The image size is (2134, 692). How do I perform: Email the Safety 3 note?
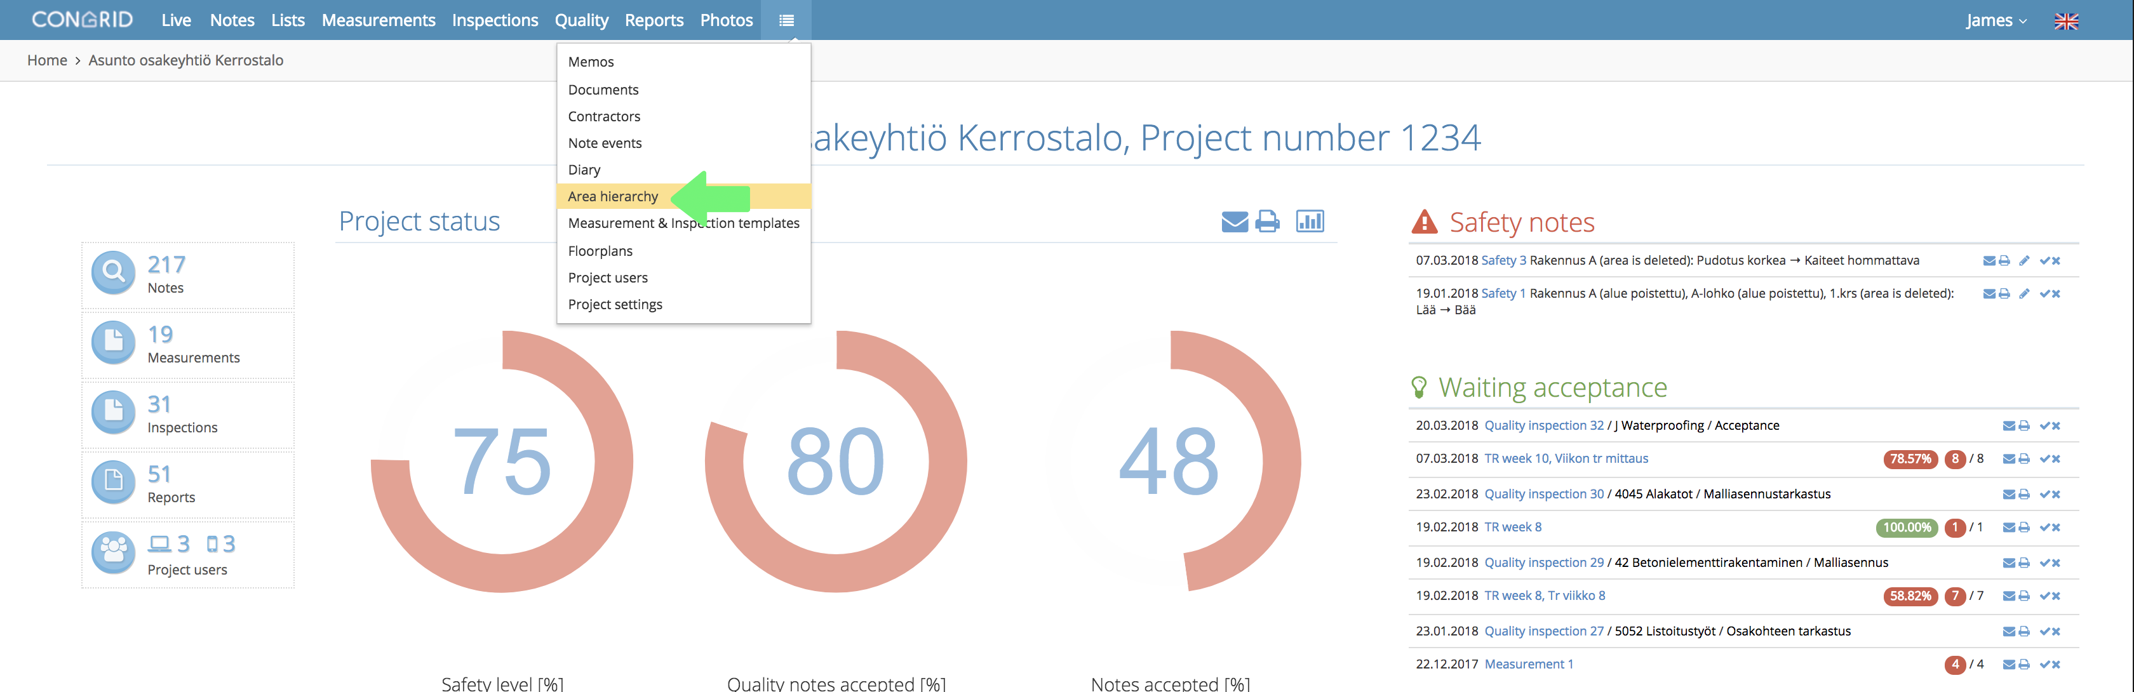click(1989, 261)
